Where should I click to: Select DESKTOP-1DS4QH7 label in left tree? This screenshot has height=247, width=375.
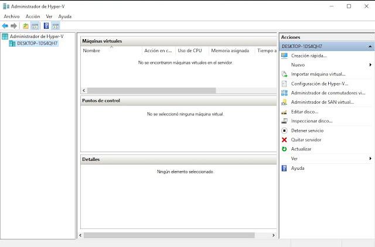pos(37,43)
